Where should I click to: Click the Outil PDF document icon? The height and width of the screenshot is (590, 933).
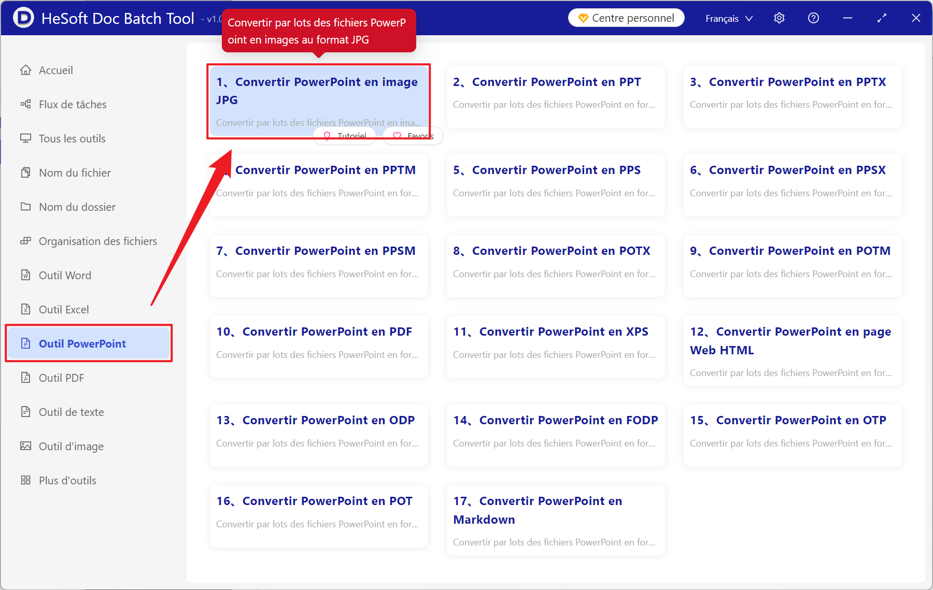(25, 378)
